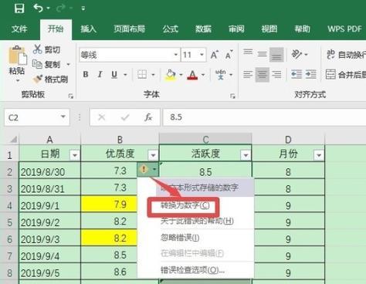Click the middle align icon

click(x=263, y=54)
